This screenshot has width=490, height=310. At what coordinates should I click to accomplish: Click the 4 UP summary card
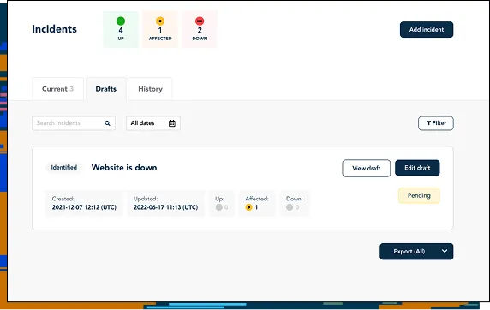point(121,29)
